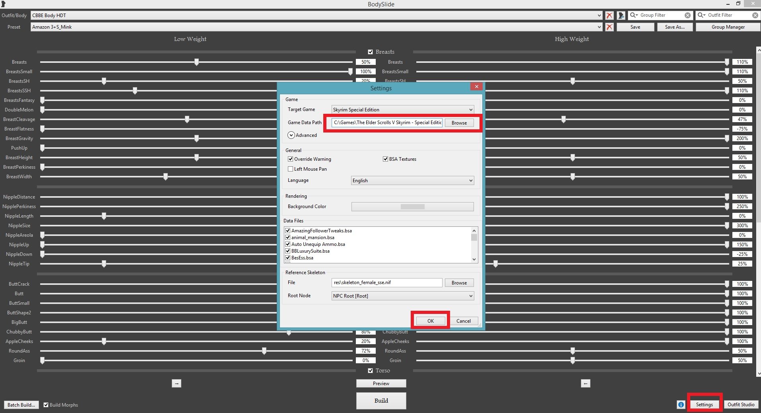Click the Reference Skeleton file field
The width and height of the screenshot is (761, 413).
point(386,283)
